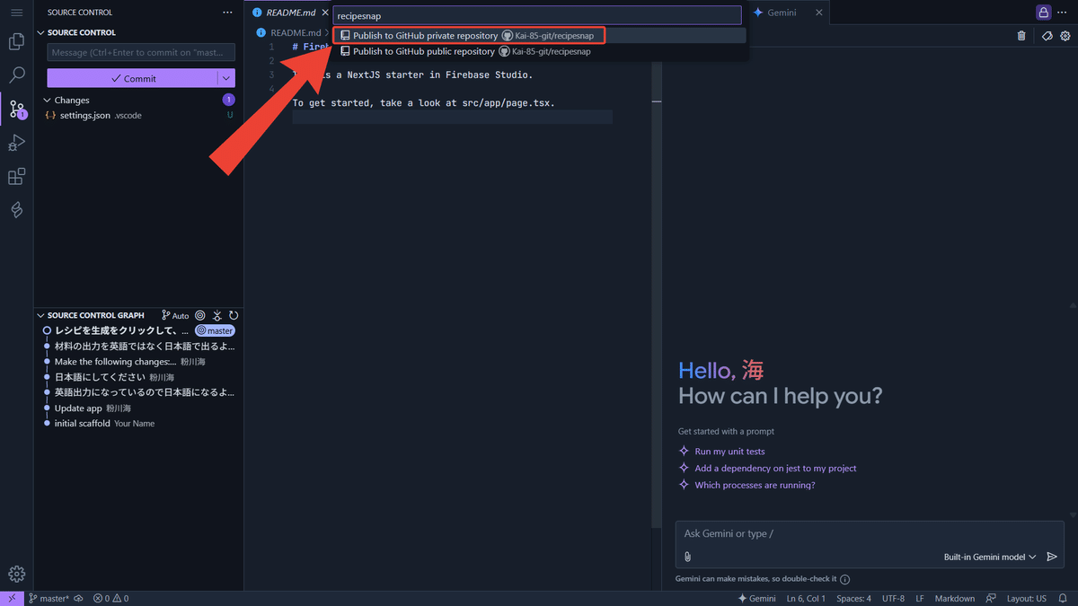The height and width of the screenshot is (606, 1078).
Task: Open the Search view in activity bar
Action: pos(16,75)
